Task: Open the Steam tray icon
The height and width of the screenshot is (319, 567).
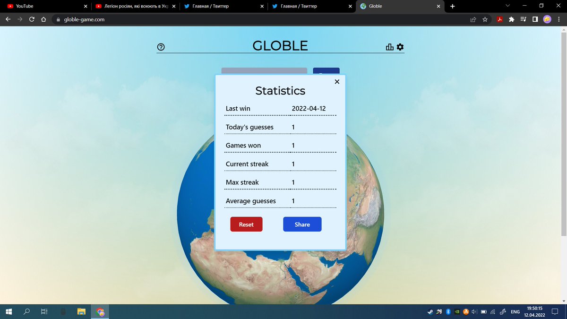Action: (430, 312)
